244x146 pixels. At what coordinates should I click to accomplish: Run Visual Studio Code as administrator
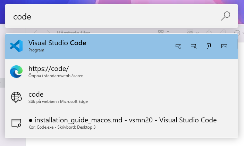click(178, 46)
